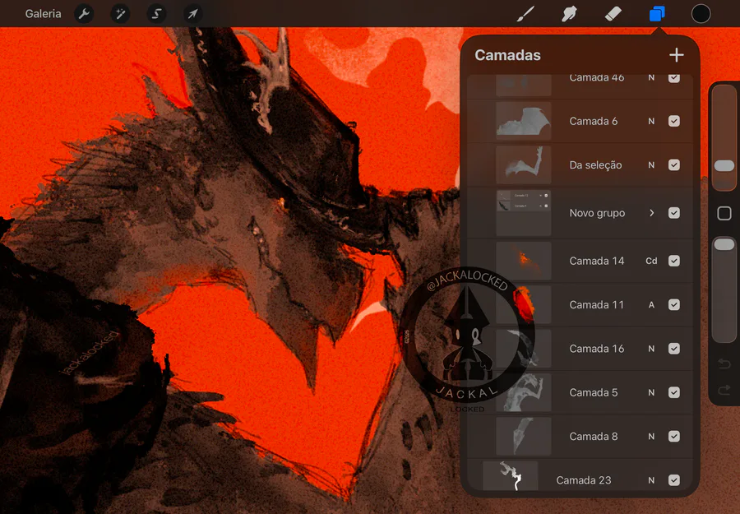
Task: Activate the Selection tool
Action: (156, 14)
